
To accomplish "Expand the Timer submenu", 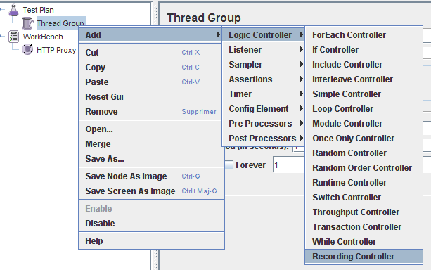I will pos(263,94).
